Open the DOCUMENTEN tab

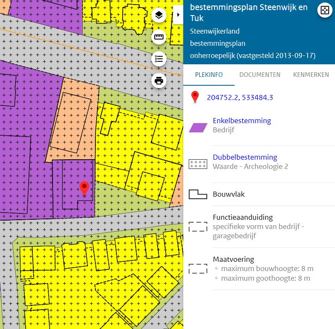260,75
